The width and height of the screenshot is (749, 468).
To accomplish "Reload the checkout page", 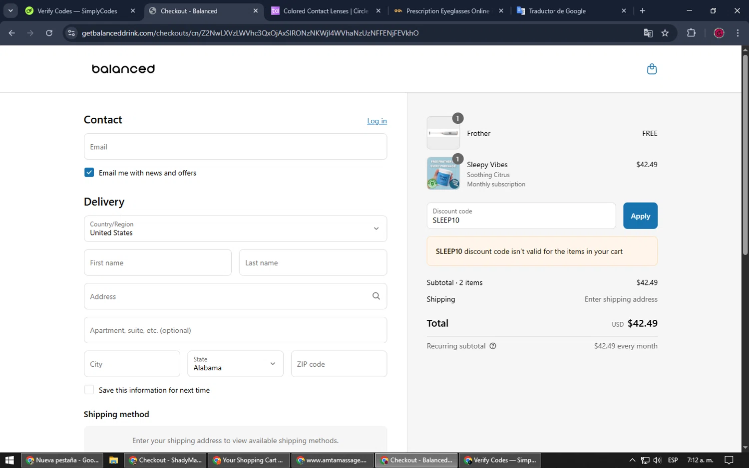I will point(49,33).
